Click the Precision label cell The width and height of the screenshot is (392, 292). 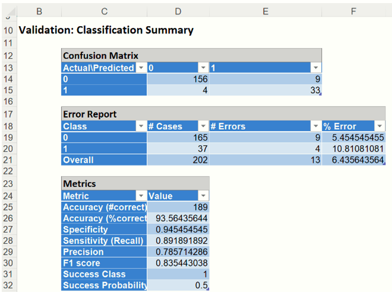pos(104,252)
